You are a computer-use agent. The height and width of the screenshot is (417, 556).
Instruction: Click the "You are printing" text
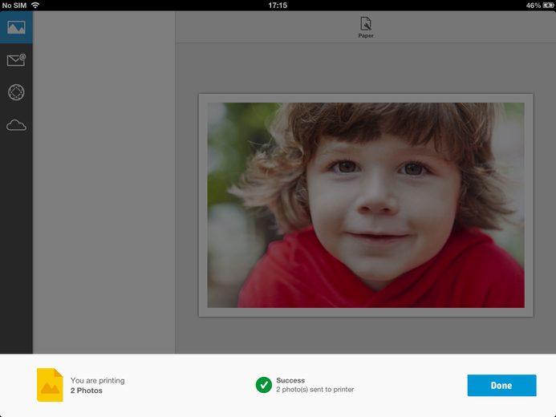pyautogui.click(x=98, y=380)
